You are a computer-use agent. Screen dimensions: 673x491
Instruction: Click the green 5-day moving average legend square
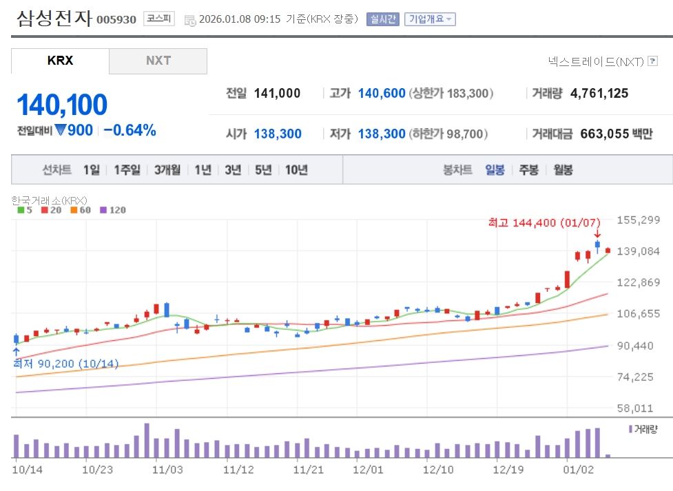pos(21,210)
